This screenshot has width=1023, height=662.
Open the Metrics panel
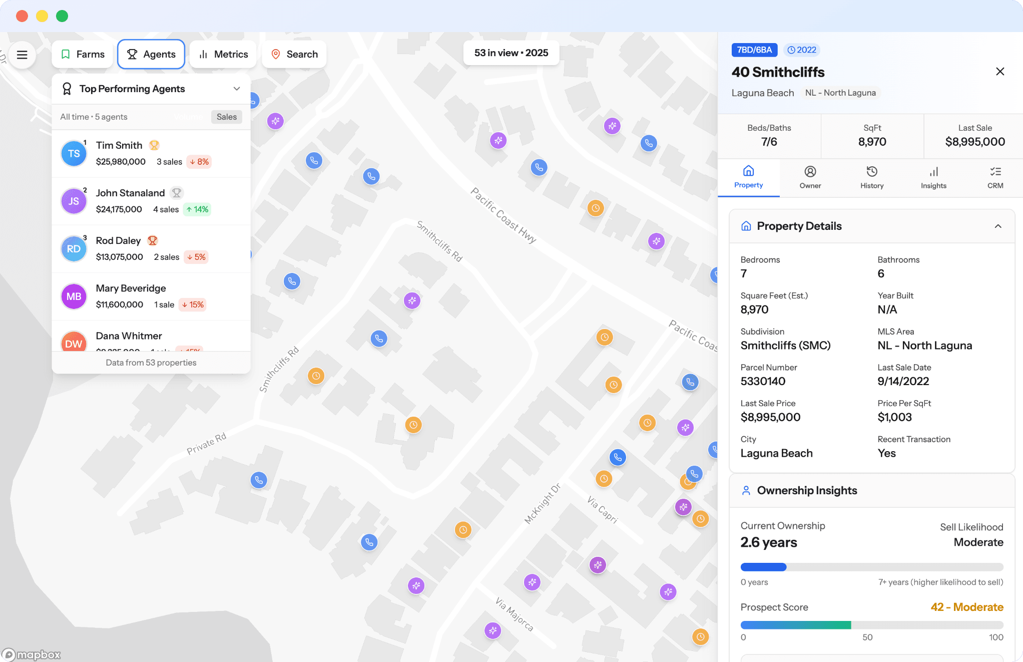point(203,54)
